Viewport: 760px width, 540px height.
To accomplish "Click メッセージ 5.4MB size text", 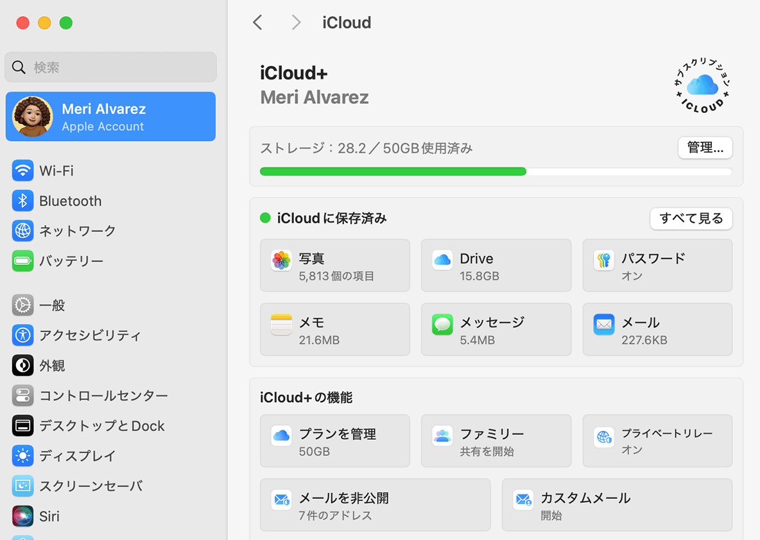I will 478,340.
